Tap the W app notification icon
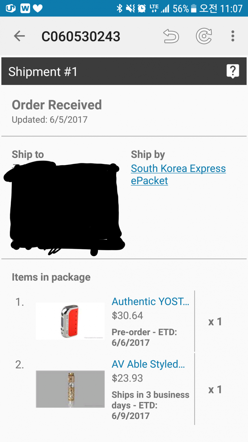This screenshot has width=248, height=442. pos(25,9)
